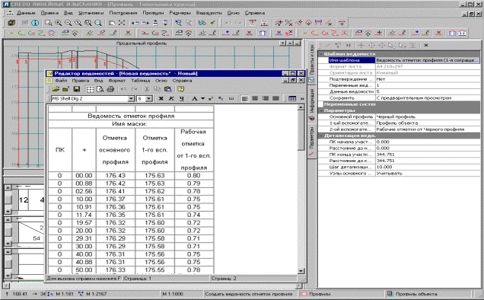Open the font color A dropdown arrow
This screenshot has height=300, width=484.
click(x=202, y=98)
